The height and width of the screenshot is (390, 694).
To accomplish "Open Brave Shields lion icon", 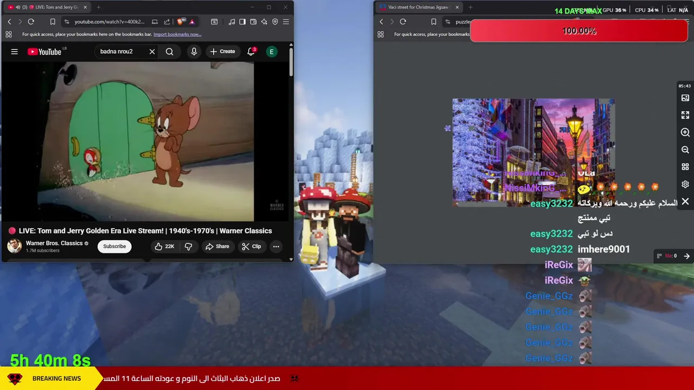I will [x=181, y=22].
